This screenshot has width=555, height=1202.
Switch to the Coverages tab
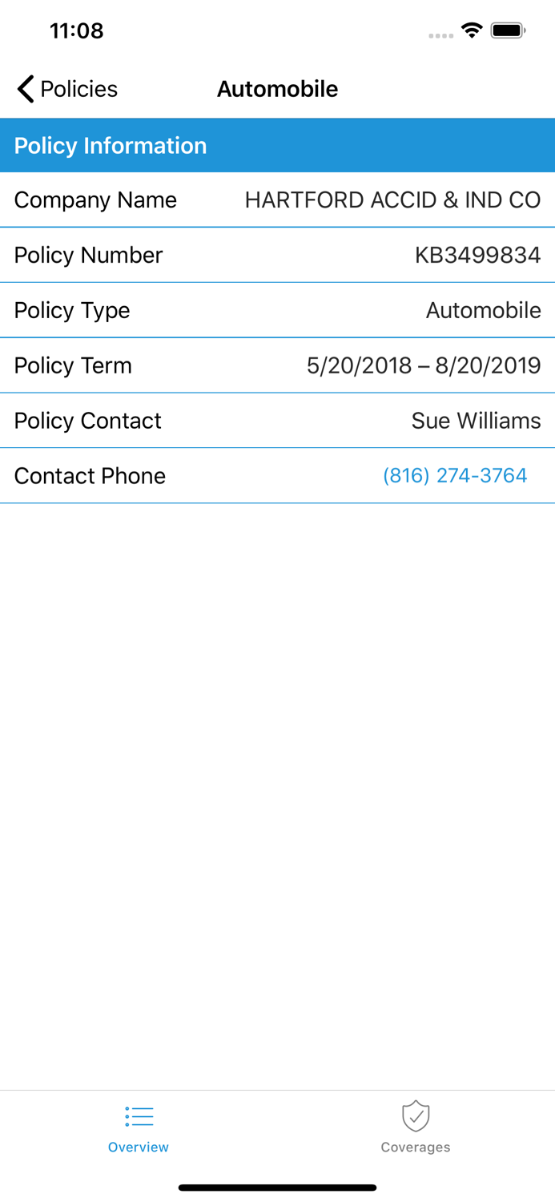[416, 1127]
